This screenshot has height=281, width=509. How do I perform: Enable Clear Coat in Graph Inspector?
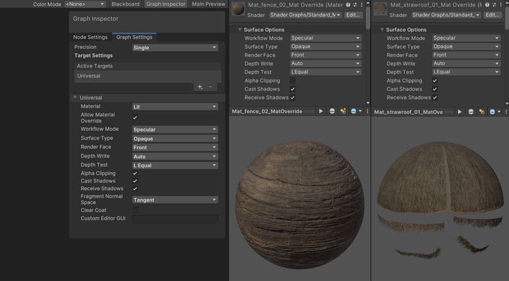pyautogui.click(x=135, y=210)
